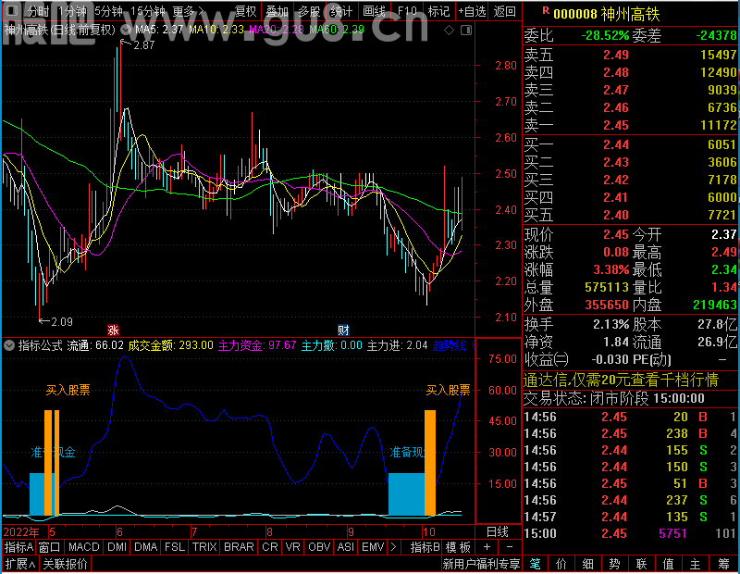Select the 15分钟 period
The width and height of the screenshot is (740, 574).
pos(148,11)
